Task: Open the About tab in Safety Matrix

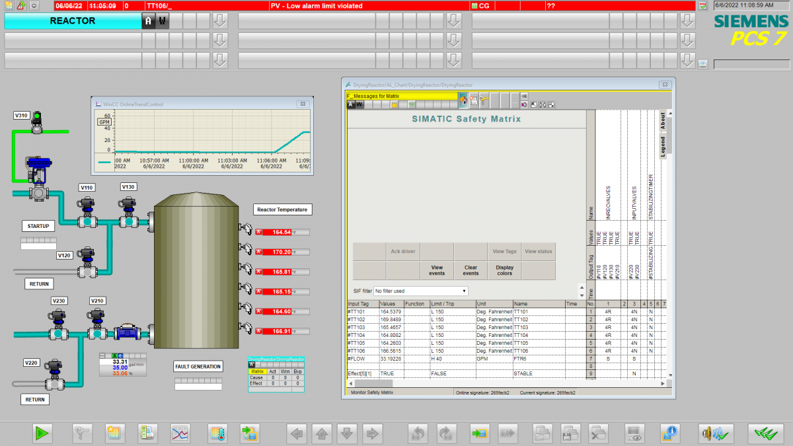Action: click(663, 122)
